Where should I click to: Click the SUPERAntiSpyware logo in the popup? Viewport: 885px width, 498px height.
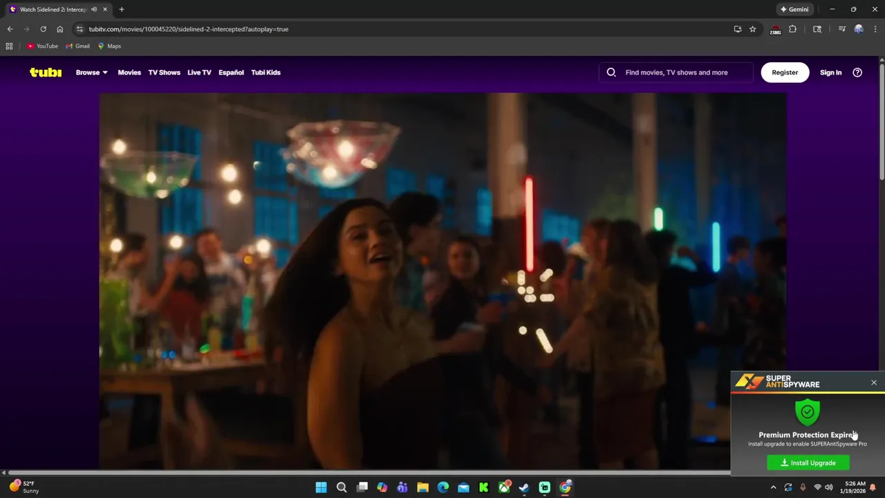(x=777, y=382)
